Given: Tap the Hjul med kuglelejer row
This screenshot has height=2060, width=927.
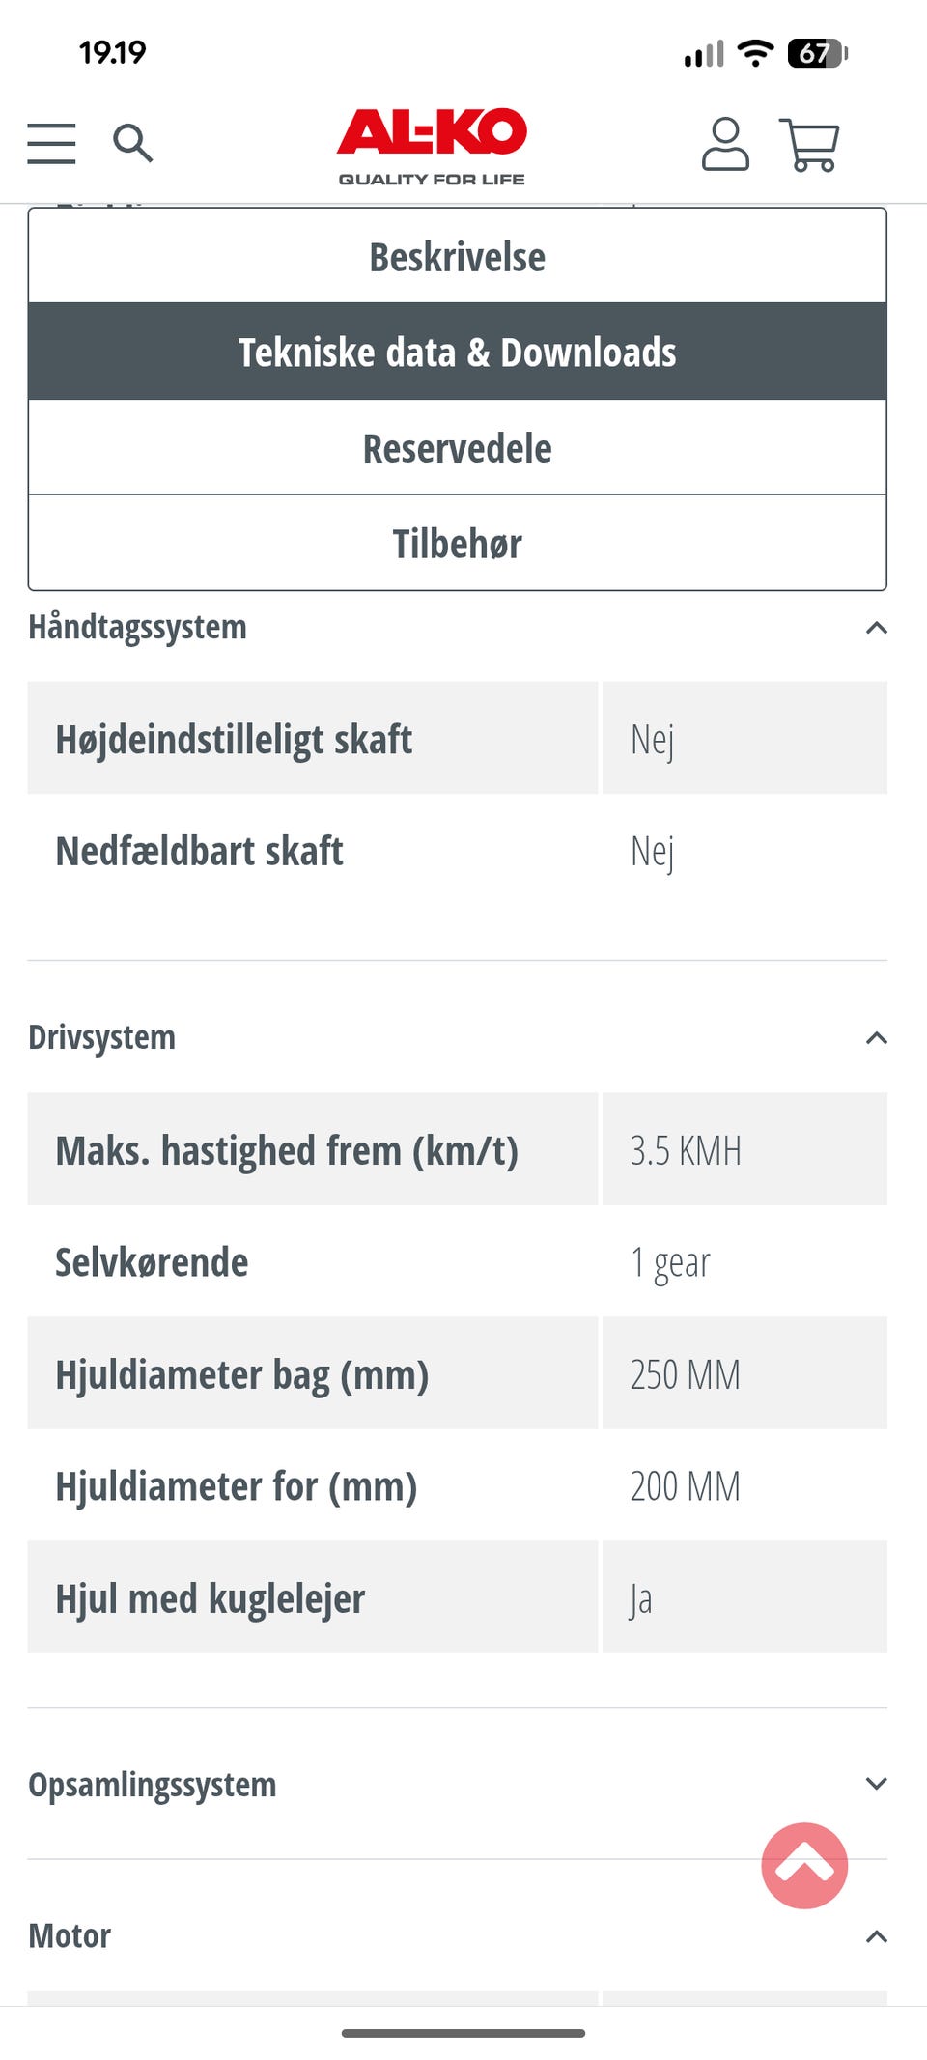Looking at the screenshot, I should coord(457,1598).
